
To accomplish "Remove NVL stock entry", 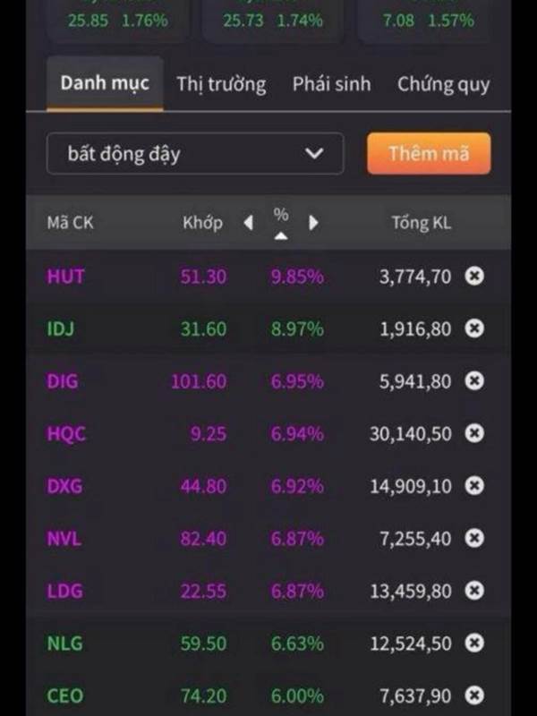I will point(474,538).
